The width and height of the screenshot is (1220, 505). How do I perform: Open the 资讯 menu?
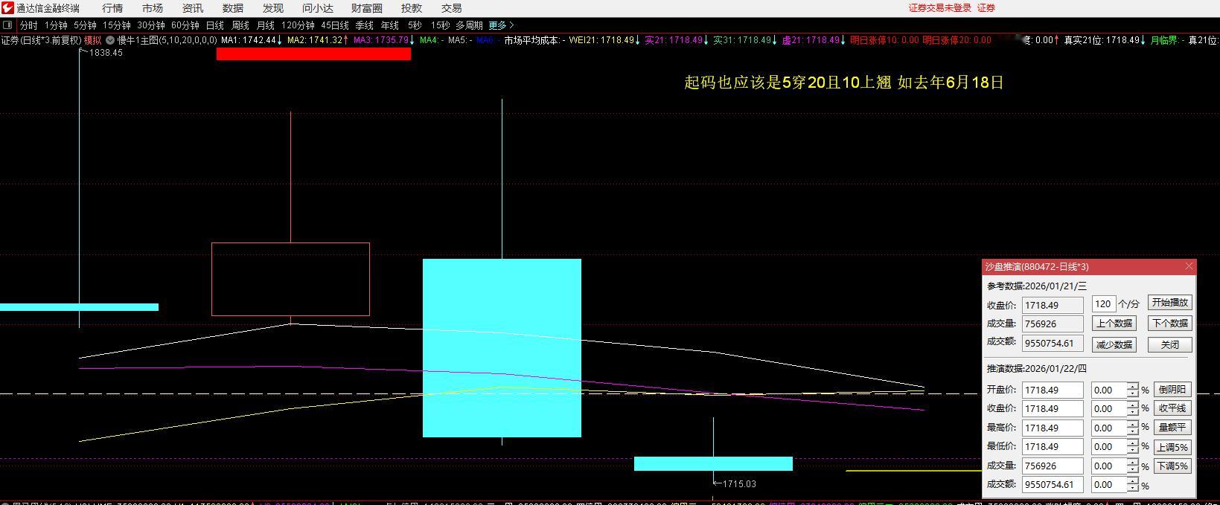[x=193, y=8]
